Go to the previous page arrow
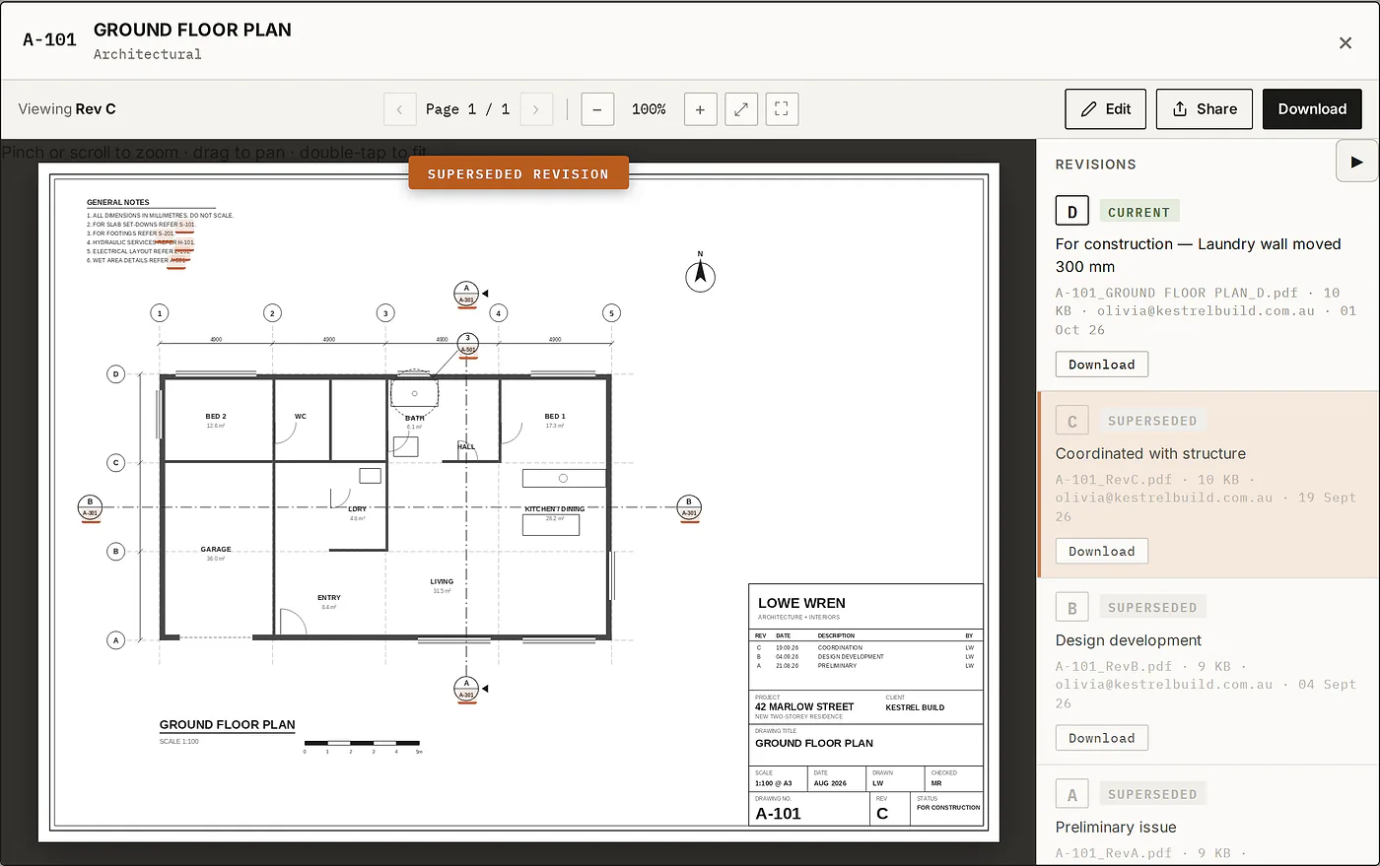Screen dimensions: 1380x866 pyautogui.click(x=399, y=109)
